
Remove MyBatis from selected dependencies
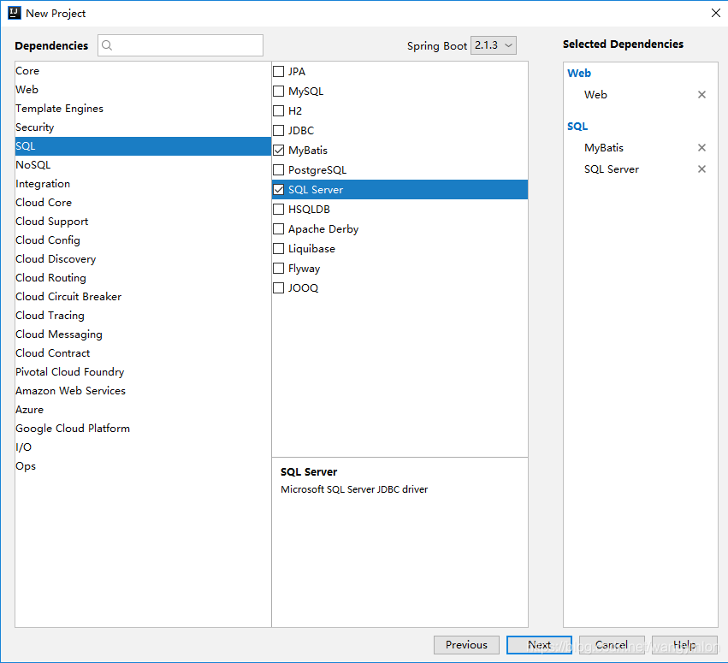tap(701, 148)
